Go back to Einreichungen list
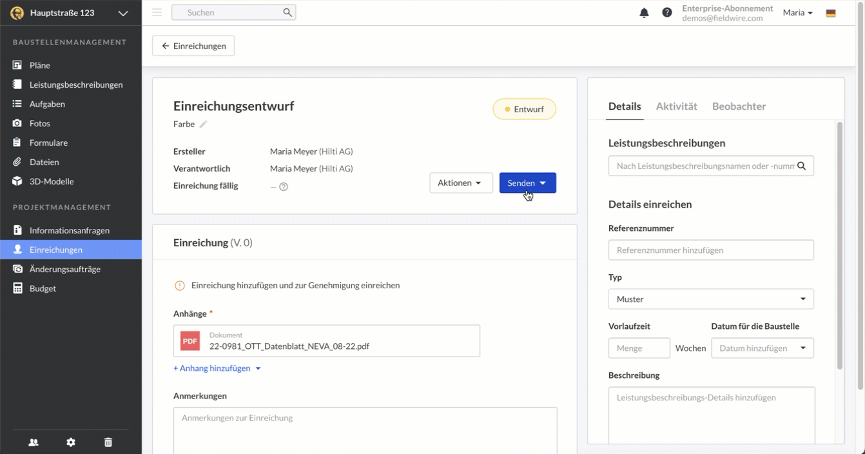 pyautogui.click(x=193, y=46)
